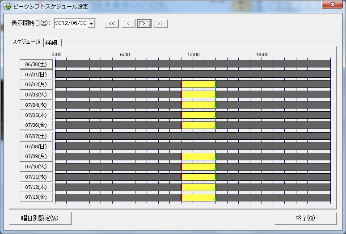The height and width of the screenshot is (234, 346).
Task: Go to previous day with < button
Action: (x=128, y=24)
